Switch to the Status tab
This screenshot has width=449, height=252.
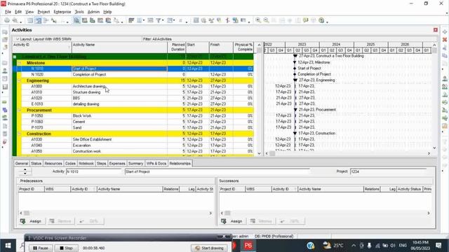[x=36, y=163]
